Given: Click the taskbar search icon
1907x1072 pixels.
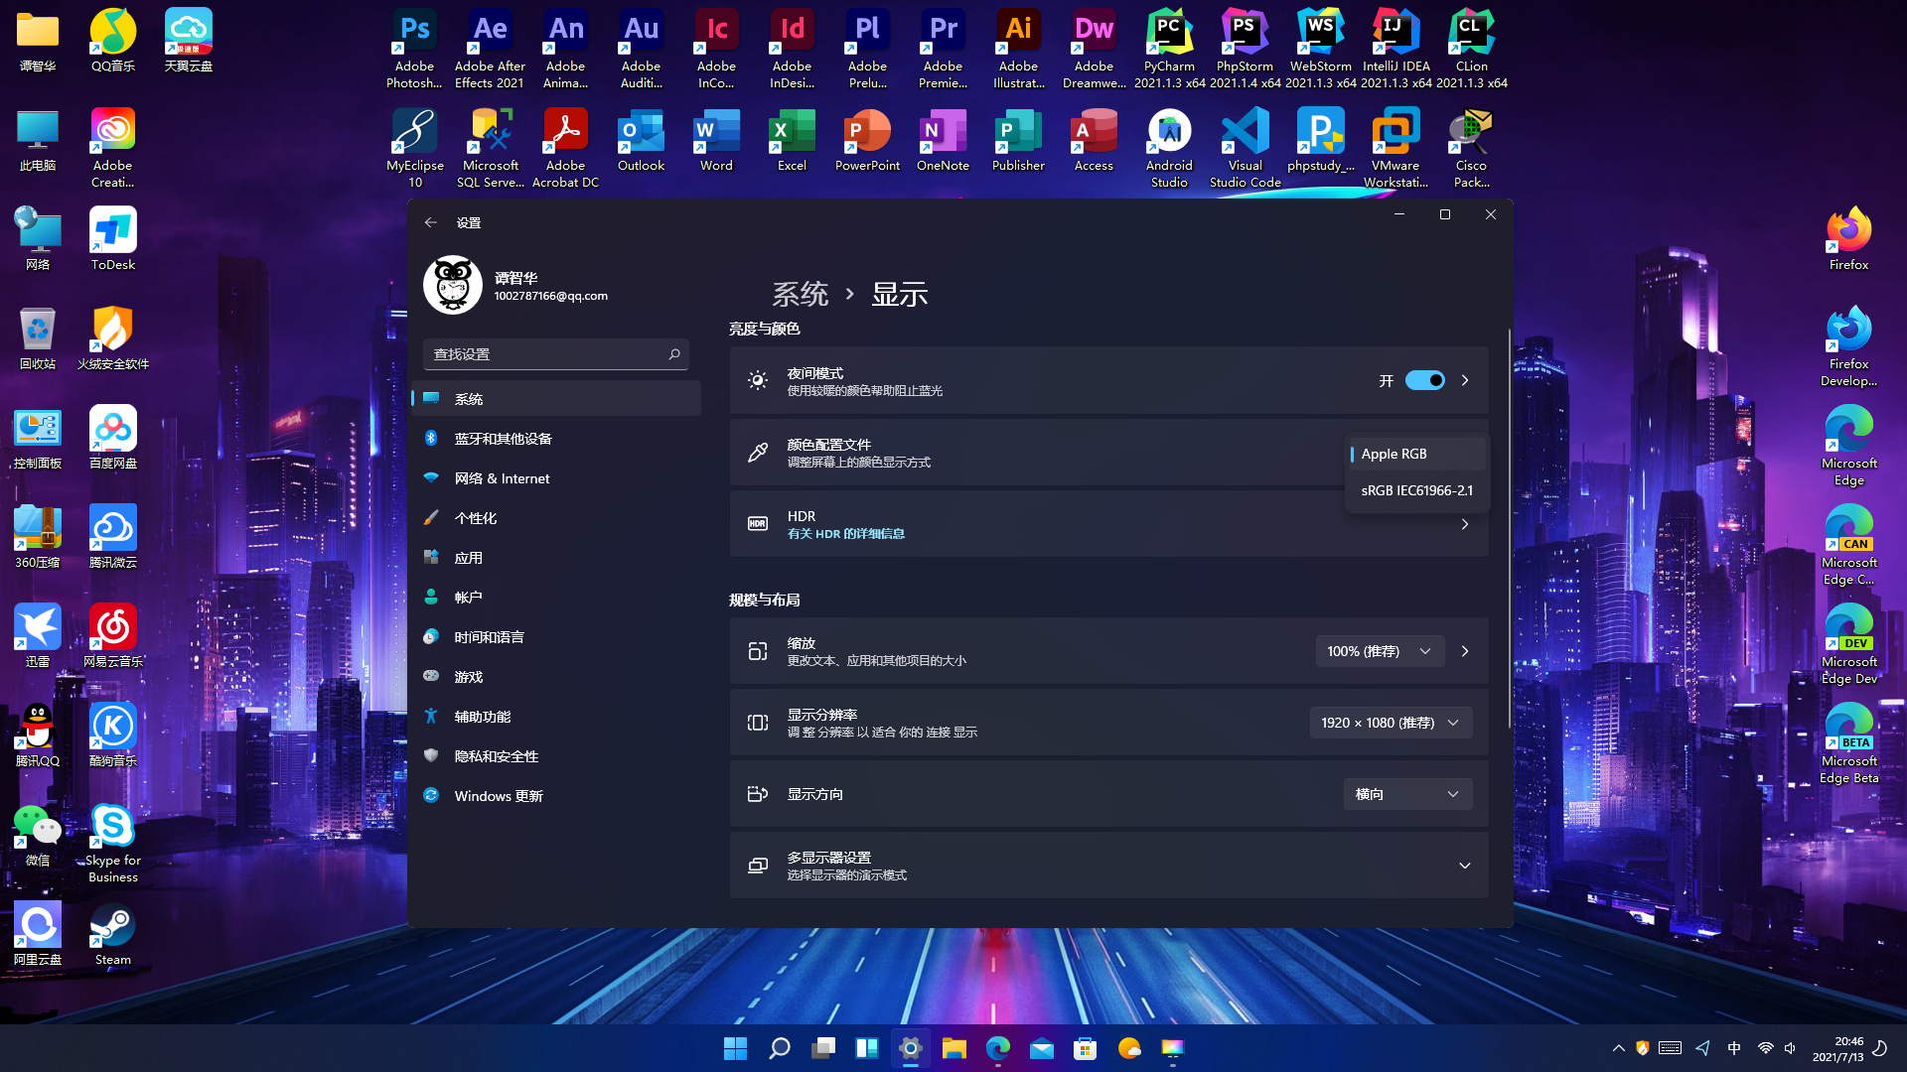Looking at the screenshot, I should pyautogui.click(x=780, y=1048).
